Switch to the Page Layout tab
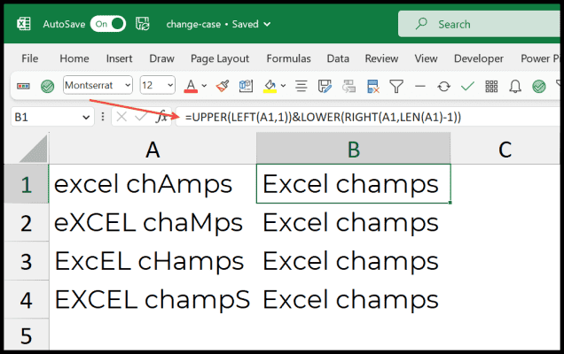This screenshot has width=564, height=354. pyautogui.click(x=220, y=58)
